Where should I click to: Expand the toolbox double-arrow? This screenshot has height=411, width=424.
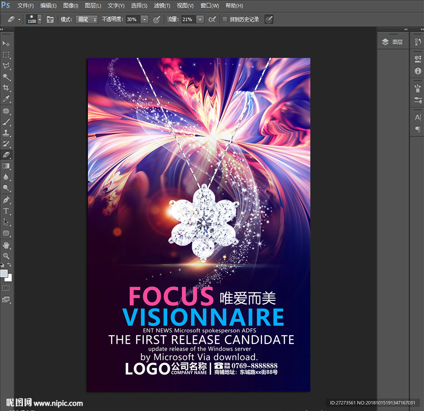pyautogui.click(x=2, y=29)
